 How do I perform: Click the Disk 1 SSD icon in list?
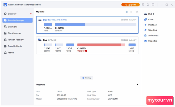40,40
